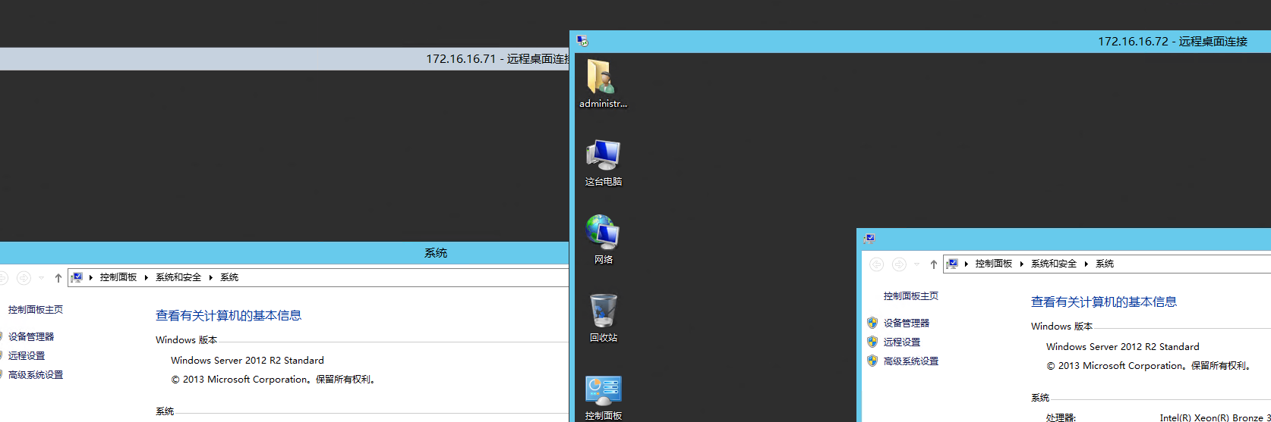Click Intel(R) Xeon(R) Bronze processor value
Screen dimensions: 1271x422
pyautogui.click(x=1216, y=417)
